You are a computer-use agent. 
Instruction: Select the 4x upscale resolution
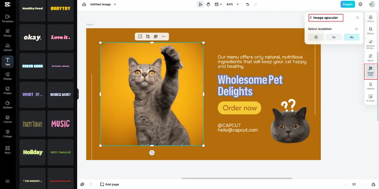351,37
